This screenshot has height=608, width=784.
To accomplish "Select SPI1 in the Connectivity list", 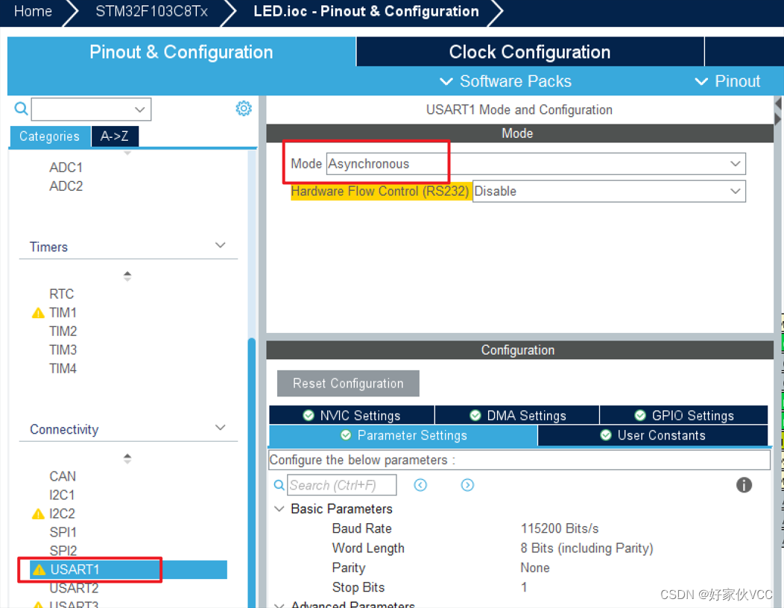I will tap(63, 533).
